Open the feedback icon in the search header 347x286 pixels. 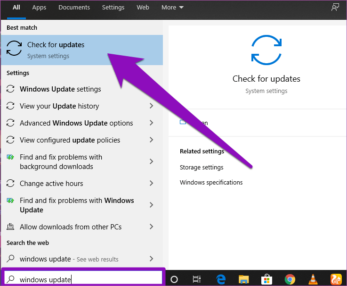coord(335,8)
